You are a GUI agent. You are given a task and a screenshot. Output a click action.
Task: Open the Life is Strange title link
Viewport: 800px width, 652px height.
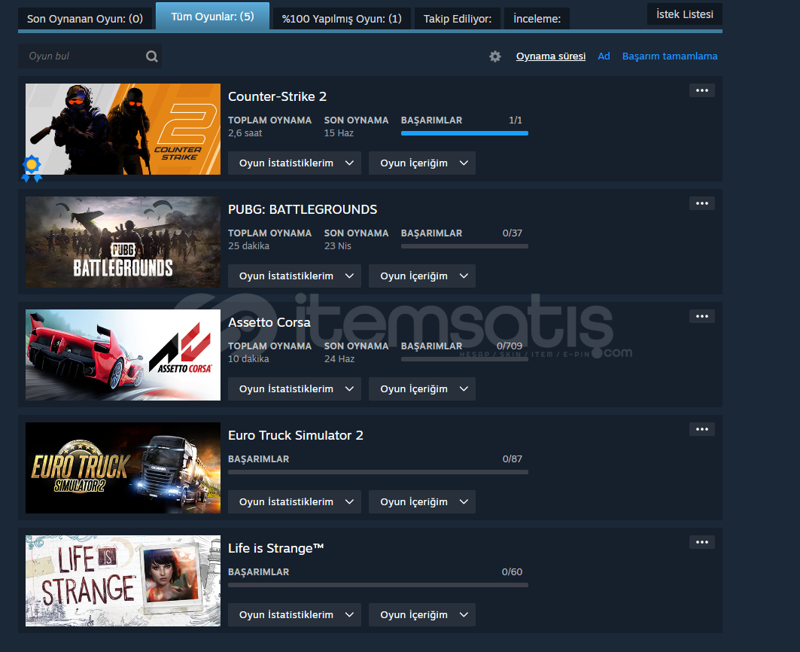[x=276, y=548]
